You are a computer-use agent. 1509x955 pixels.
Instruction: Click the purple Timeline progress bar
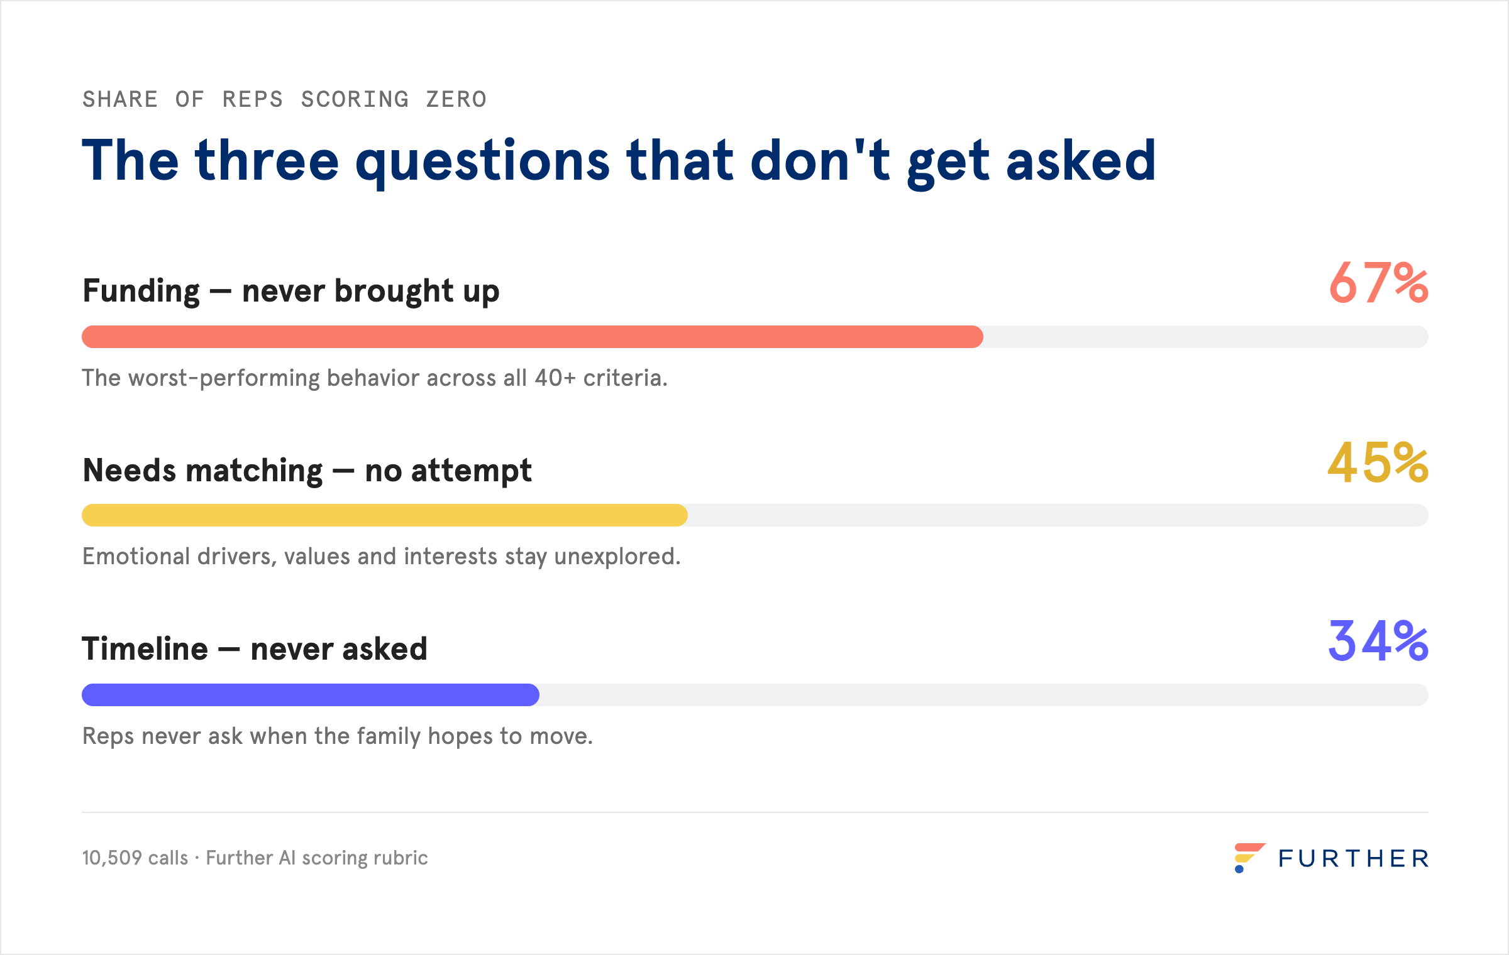(311, 695)
